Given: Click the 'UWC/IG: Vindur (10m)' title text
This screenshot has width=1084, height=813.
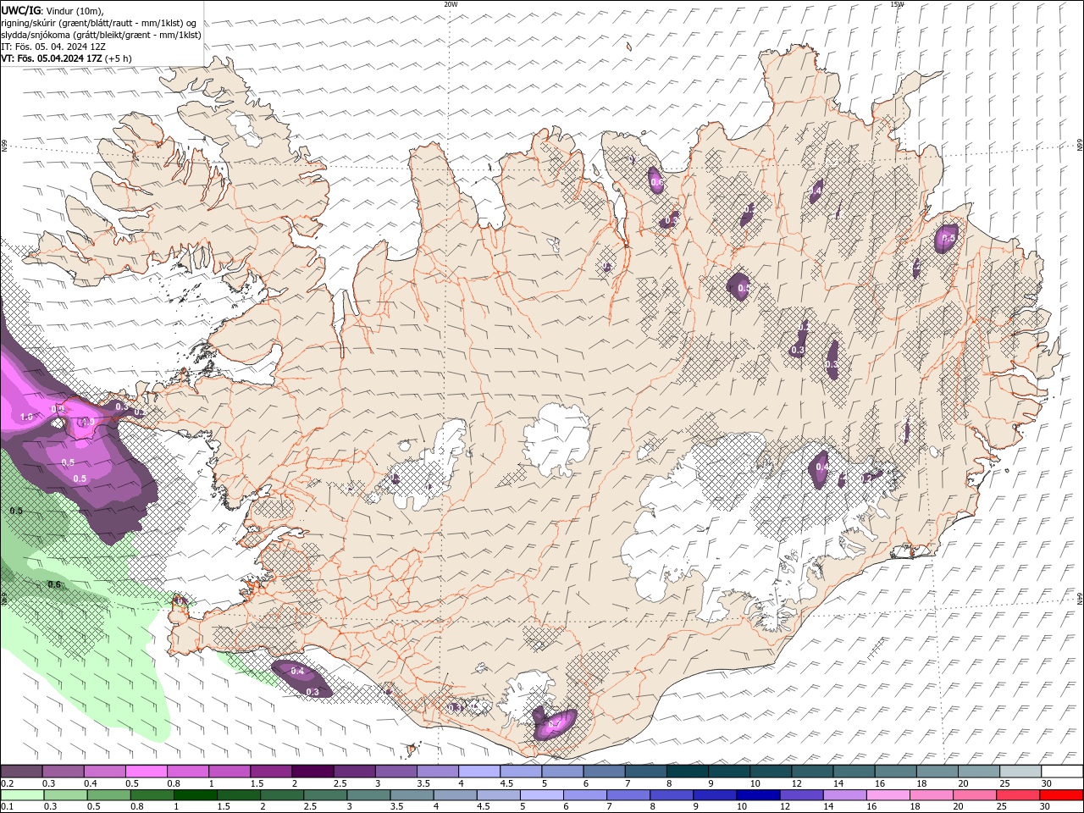Looking at the screenshot, I should tap(53, 10).
